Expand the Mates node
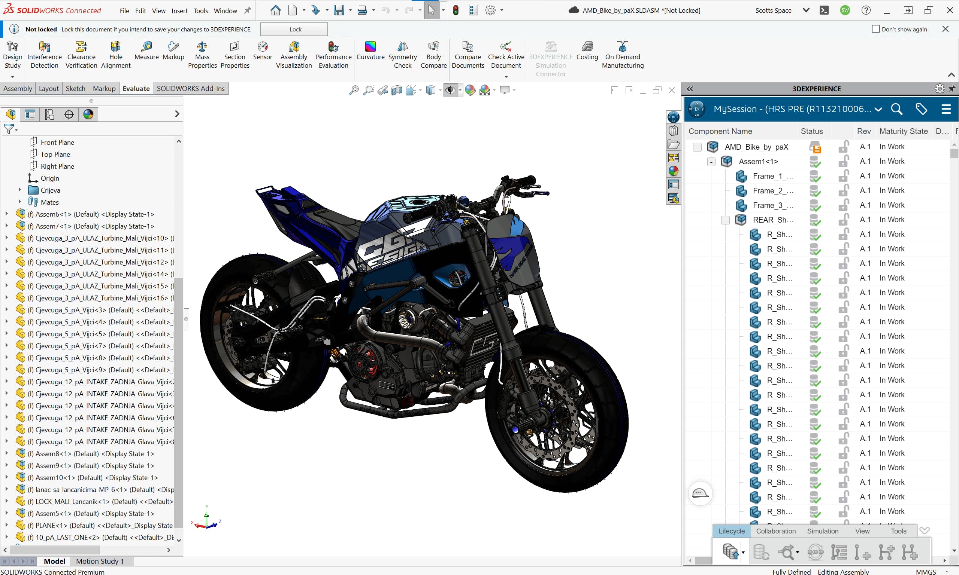The image size is (959, 575). tap(19, 202)
